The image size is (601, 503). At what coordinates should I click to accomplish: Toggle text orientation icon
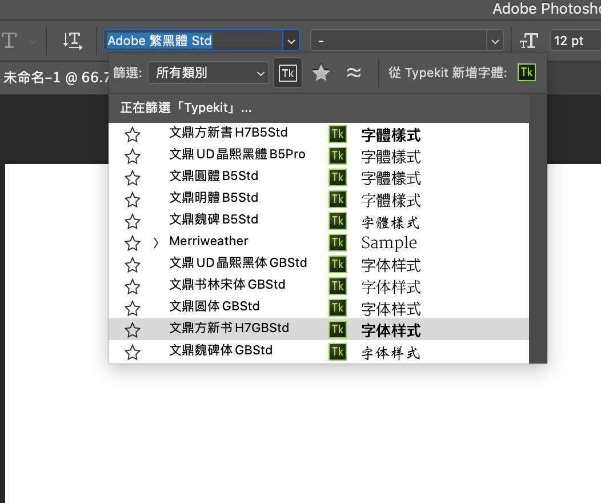point(73,40)
